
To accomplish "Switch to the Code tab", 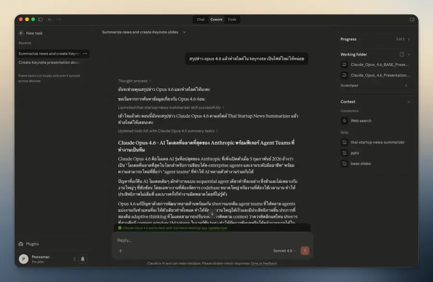I will [232, 19].
